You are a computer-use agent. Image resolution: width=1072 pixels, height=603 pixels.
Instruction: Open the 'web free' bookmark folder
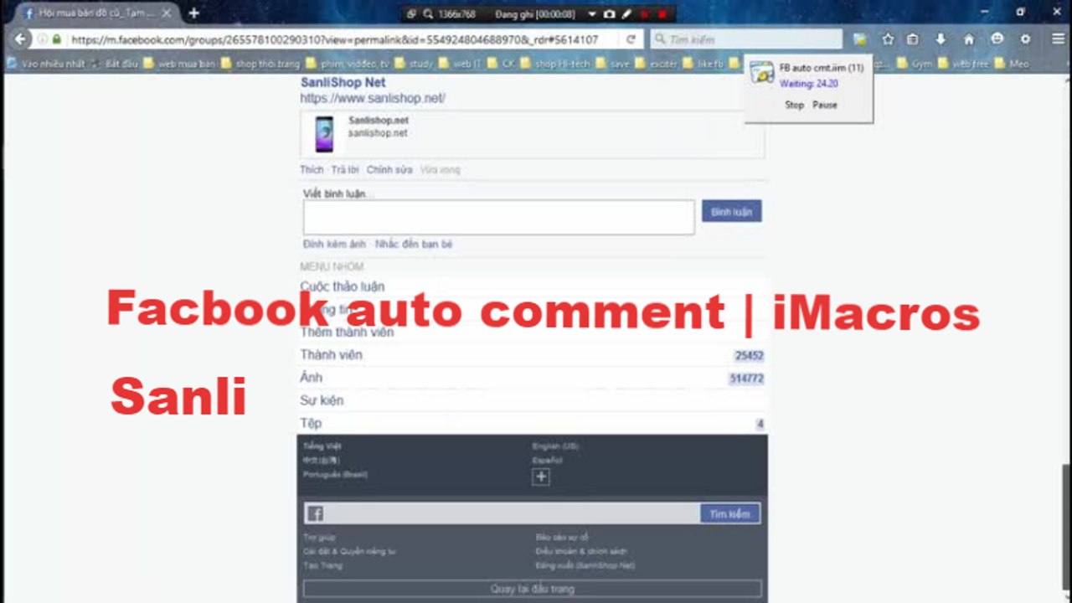click(964, 64)
